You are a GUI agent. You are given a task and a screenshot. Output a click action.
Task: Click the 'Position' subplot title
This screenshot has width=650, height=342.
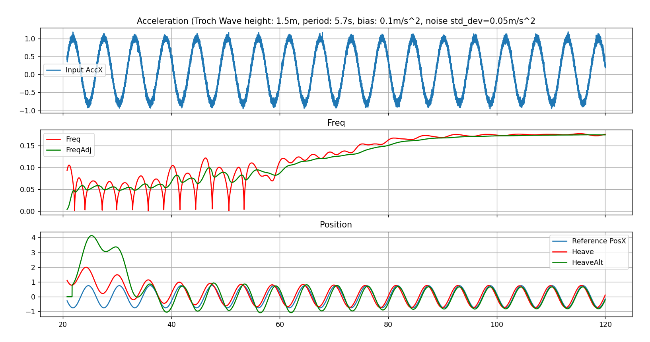click(x=336, y=225)
